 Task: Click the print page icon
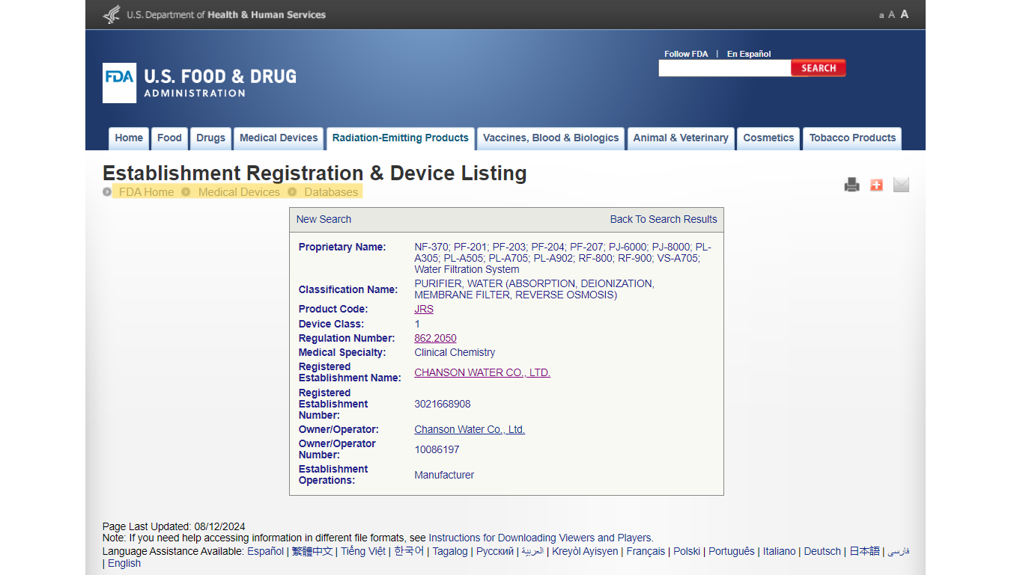(x=851, y=185)
